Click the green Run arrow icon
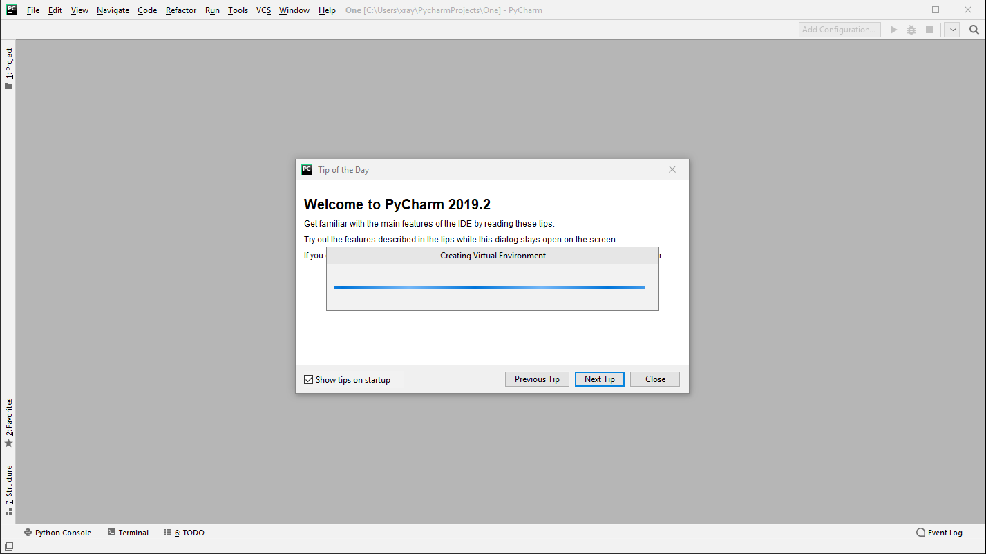 (893, 30)
